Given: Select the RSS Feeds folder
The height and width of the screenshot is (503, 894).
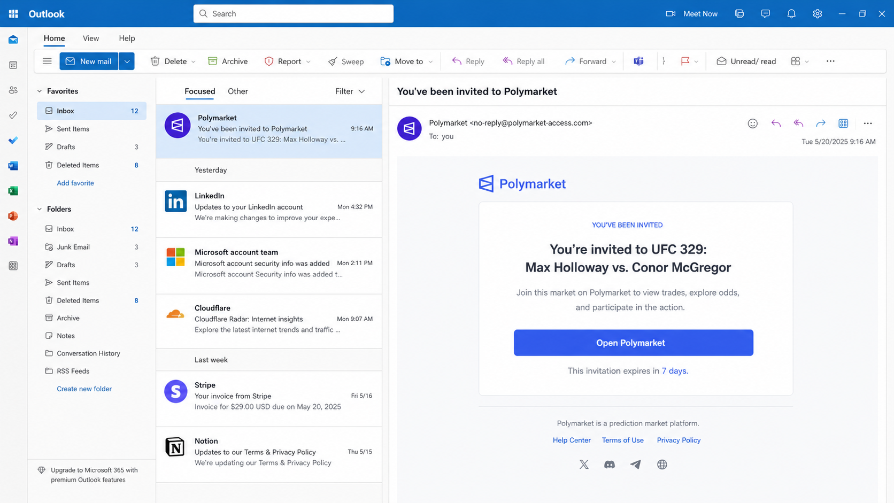Looking at the screenshot, I should pos(91,371).
